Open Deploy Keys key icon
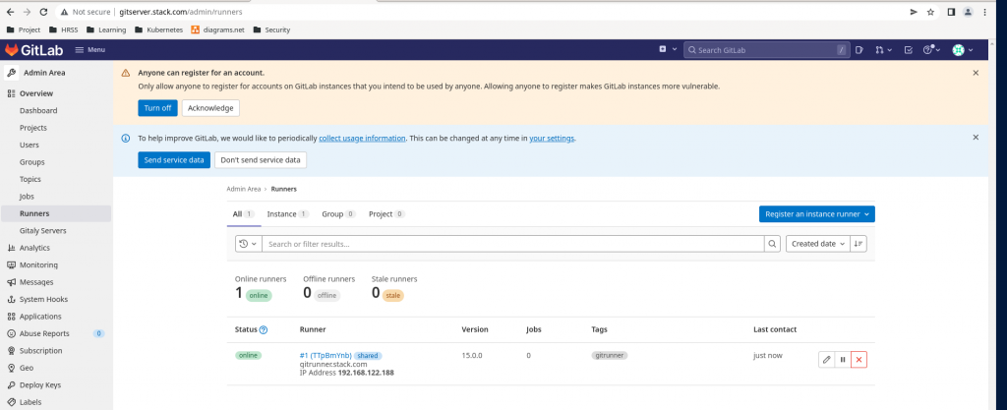The width and height of the screenshot is (1007, 410). pyautogui.click(x=11, y=385)
